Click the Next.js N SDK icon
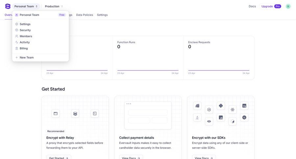 tap(244, 118)
